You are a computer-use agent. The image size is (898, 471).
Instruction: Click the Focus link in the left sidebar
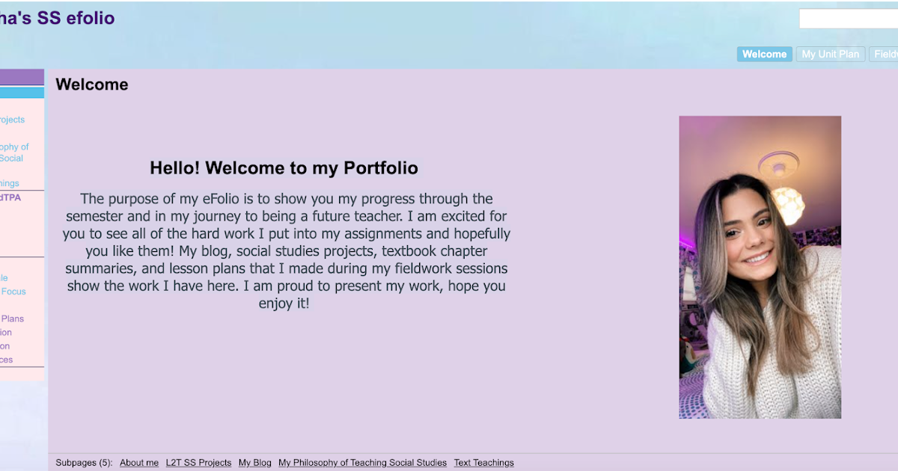tap(13, 292)
